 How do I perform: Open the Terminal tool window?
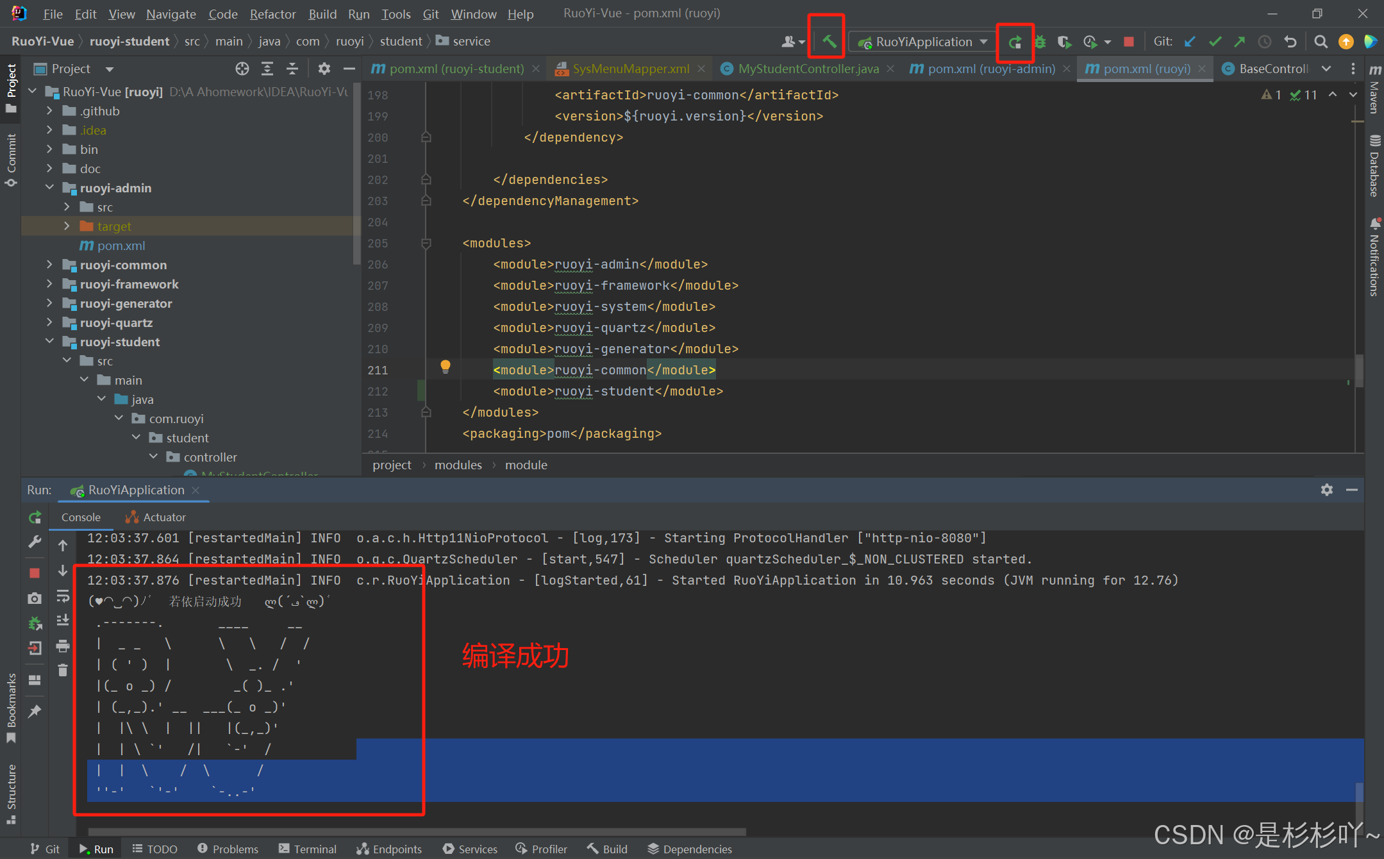click(x=308, y=849)
